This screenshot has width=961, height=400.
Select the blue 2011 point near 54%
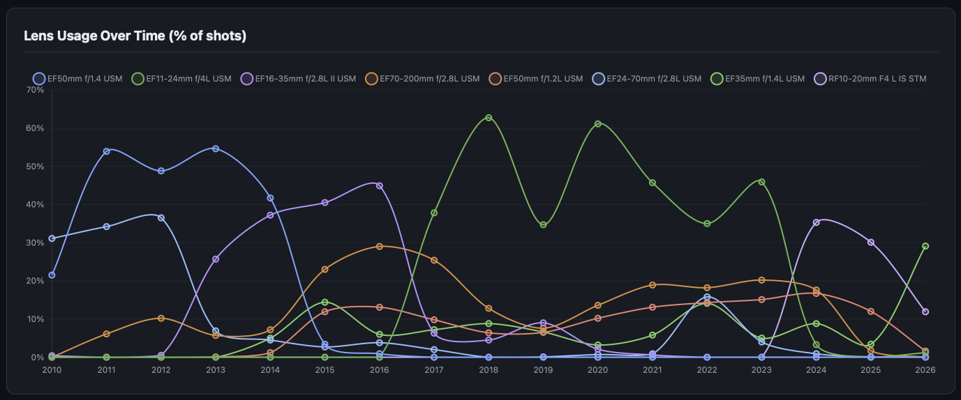tap(106, 151)
